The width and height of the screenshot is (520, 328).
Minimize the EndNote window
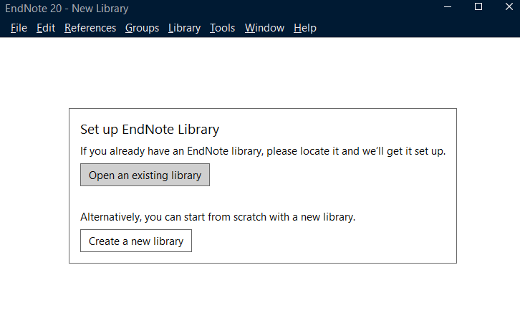click(x=446, y=7)
